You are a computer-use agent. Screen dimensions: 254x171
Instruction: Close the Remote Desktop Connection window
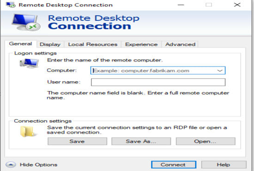237,5
